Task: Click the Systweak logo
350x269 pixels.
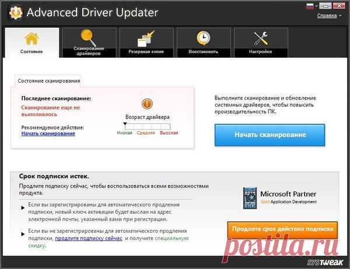Action: pos(325,263)
